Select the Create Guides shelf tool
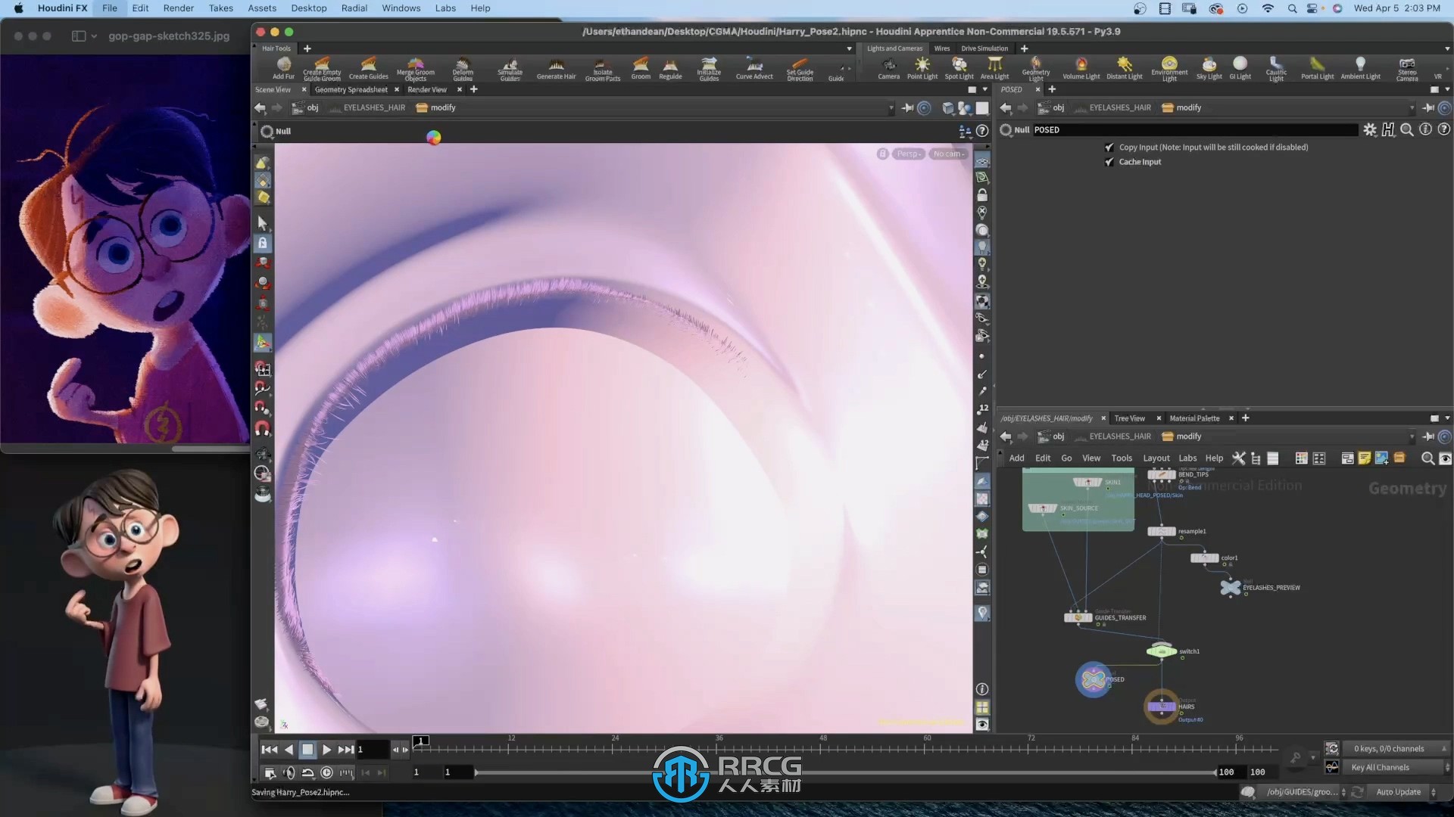This screenshot has height=817, width=1454. coord(368,67)
